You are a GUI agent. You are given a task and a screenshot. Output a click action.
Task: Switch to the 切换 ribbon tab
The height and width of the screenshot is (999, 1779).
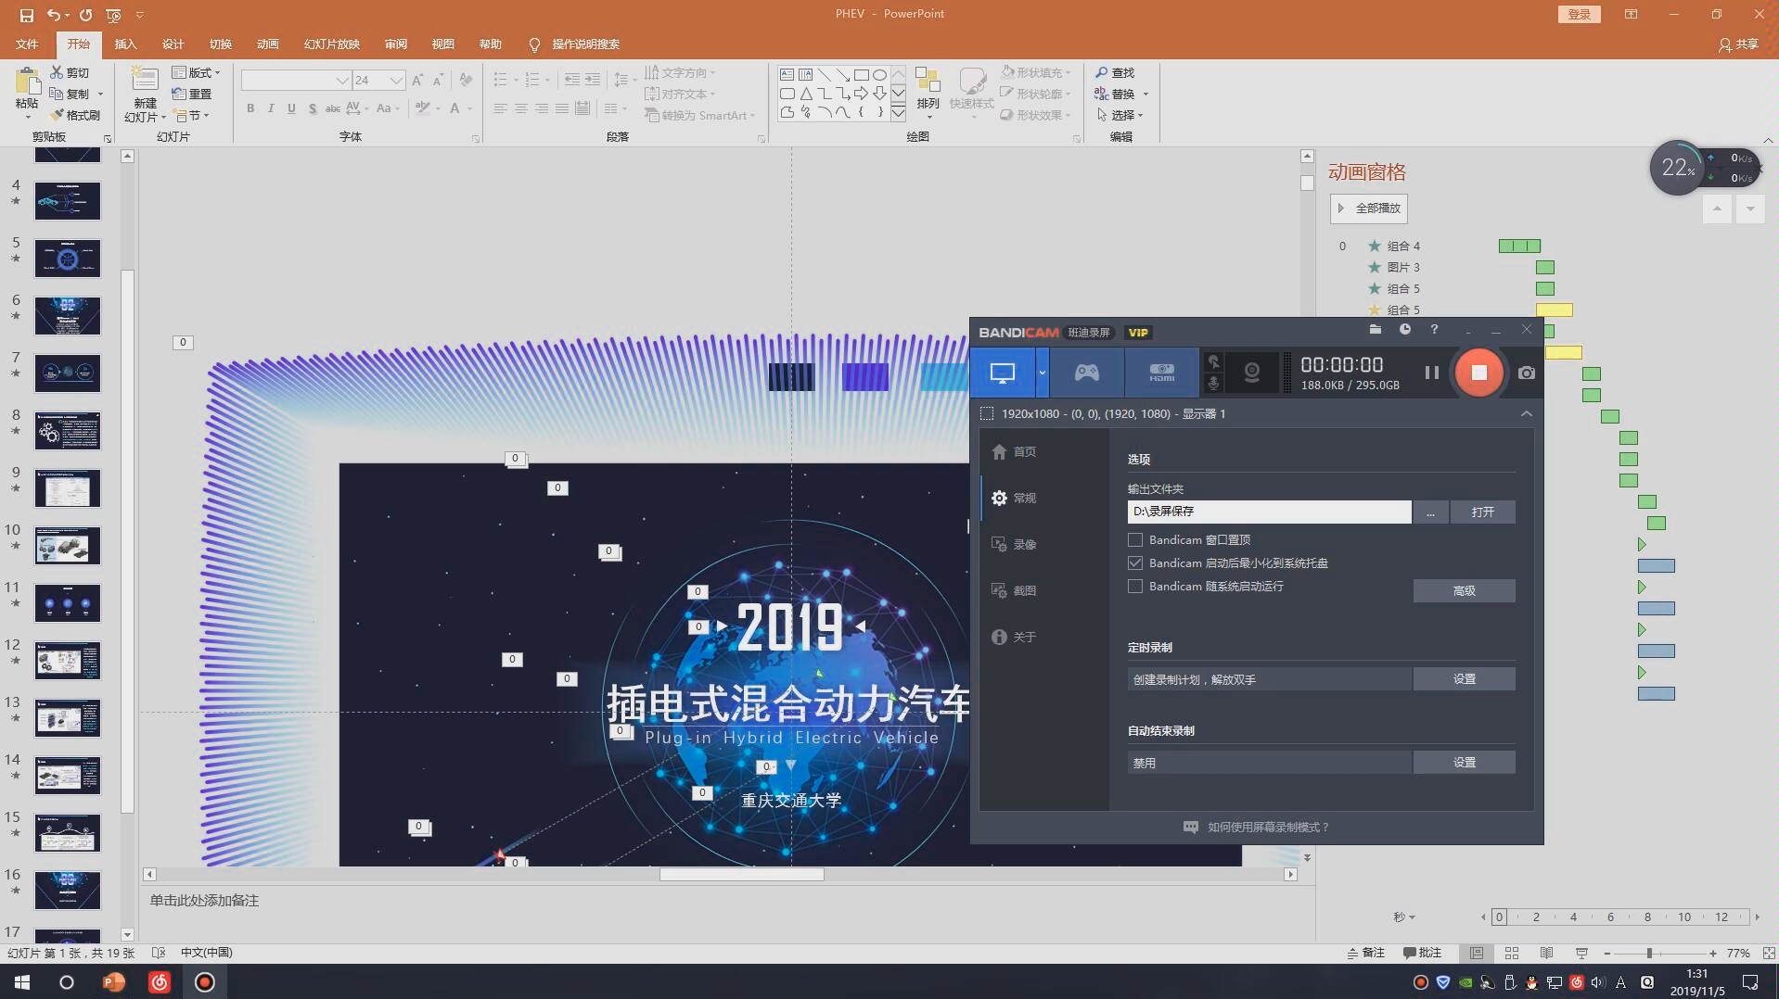[x=220, y=44]
